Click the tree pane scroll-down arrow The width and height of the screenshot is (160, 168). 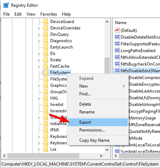[x=107, y=150]
